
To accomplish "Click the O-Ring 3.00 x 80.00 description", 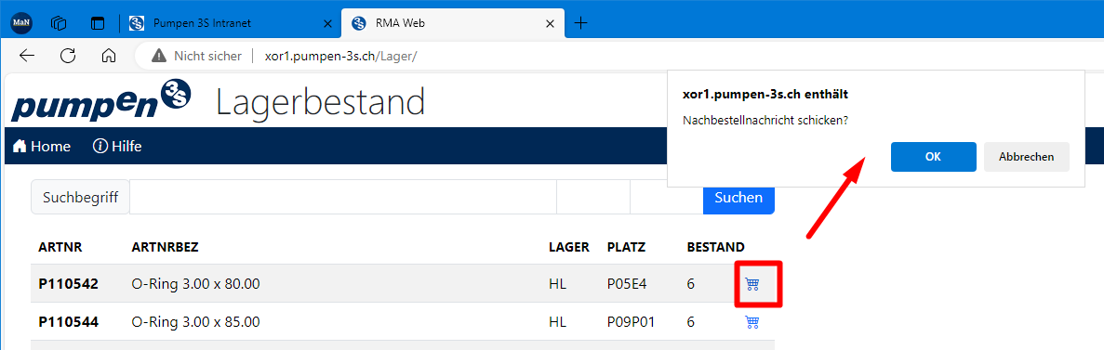I will click(x=195, y=284).
